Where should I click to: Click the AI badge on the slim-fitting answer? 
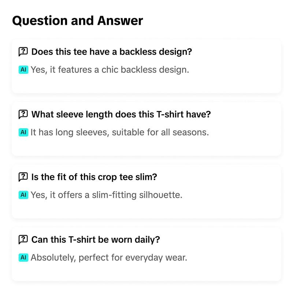tap(23, 195)
